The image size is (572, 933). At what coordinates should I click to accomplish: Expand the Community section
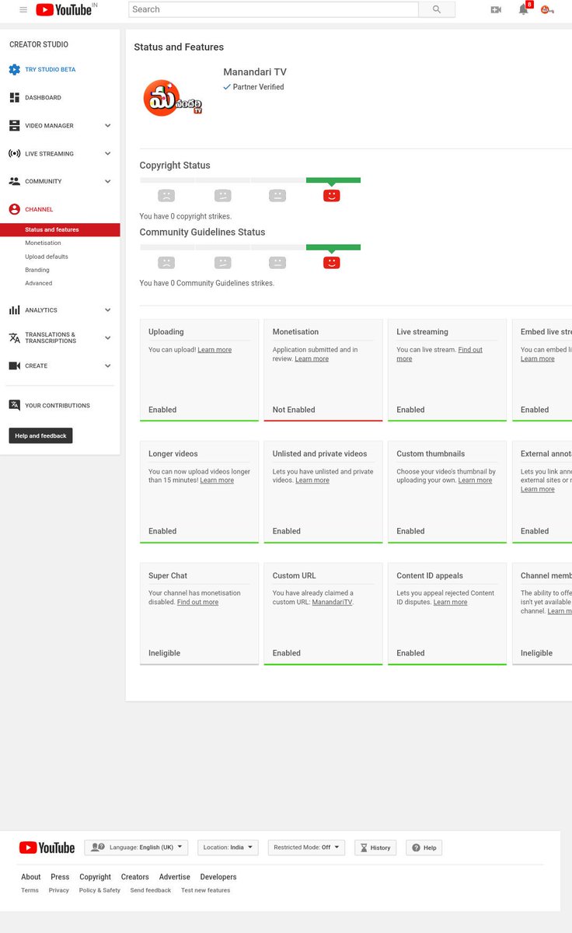(x=108, y=181)
